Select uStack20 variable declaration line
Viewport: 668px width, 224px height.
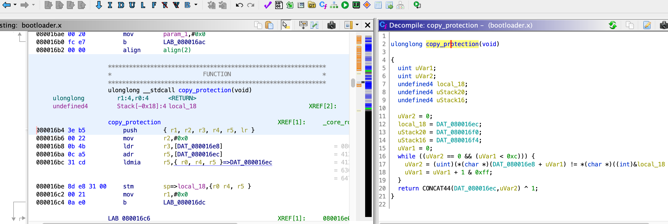(x=432, y=92)
